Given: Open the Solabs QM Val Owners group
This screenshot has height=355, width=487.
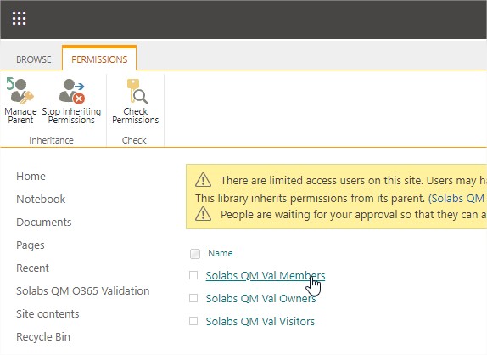Looking at the screenshot, I should tap(260, 298).
